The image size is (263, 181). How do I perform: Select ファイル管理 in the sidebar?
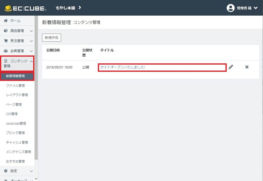pyautogui.click(x=15, y=86)
